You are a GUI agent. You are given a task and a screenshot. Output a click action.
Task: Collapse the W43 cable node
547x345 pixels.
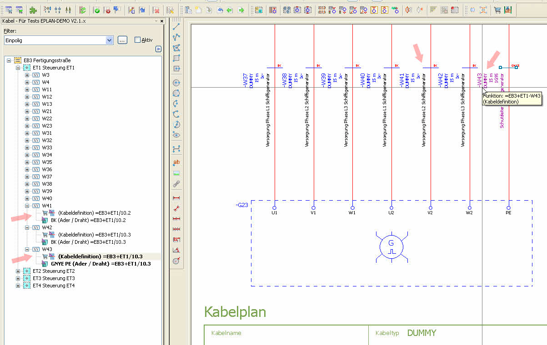point(27,249)
